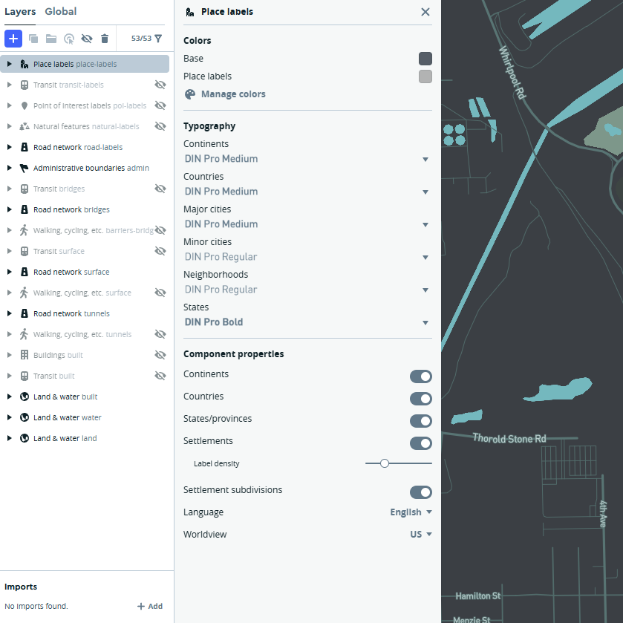Disable the Continents component toggle
Image resolution: width=623 pixels, height=623 pixels.
click(x=421, y=376)
